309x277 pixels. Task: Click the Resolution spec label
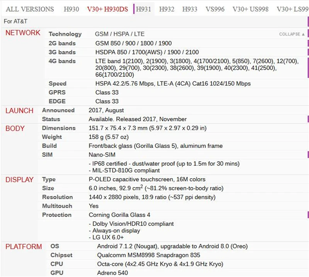pyautogui.click(x=57, y=197)
